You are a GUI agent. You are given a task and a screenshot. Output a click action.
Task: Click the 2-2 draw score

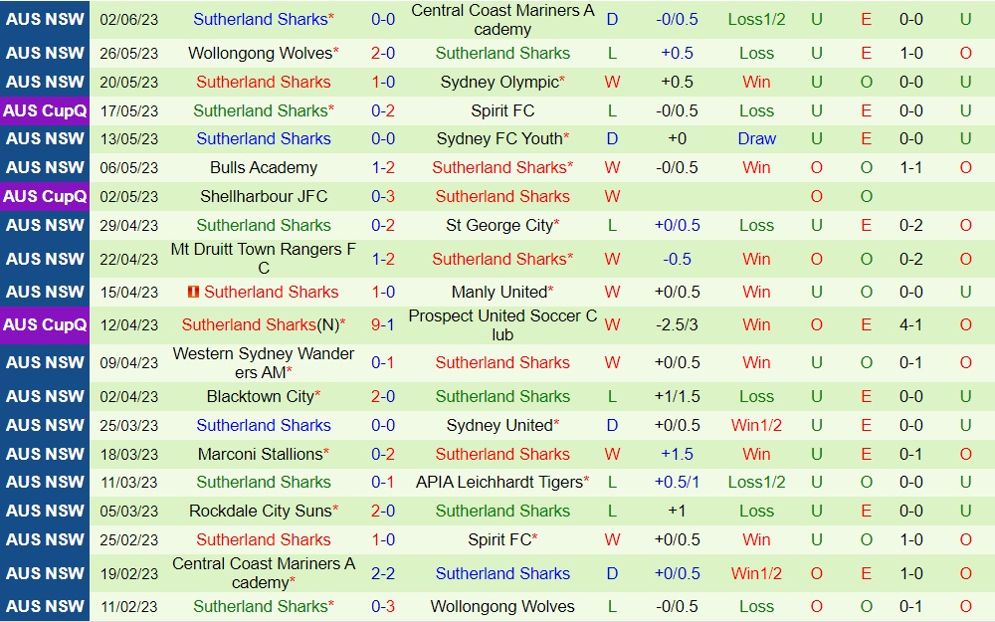point(383,573)
